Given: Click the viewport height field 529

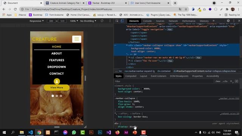Looking at the screenshot, I should tap(62, 21).
